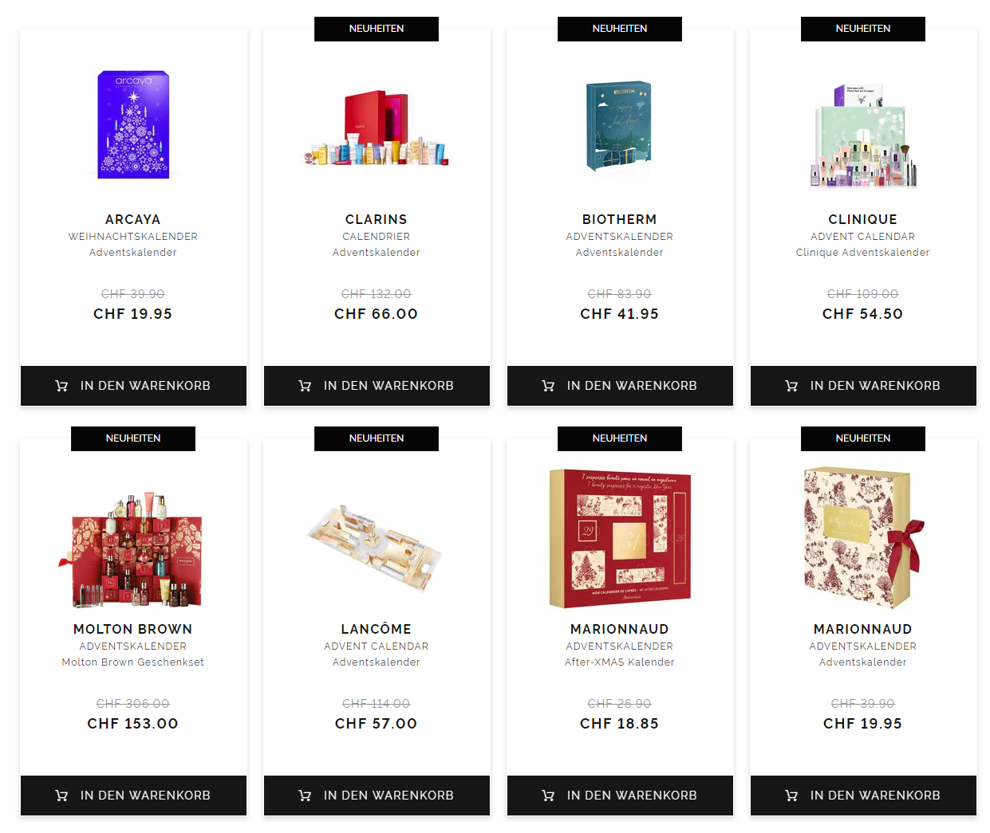Image resolution: width=990 pixels, height=833 pixels.
Task: Click NEUHEITEN badge above Lancôme
Action: [377, 438]
